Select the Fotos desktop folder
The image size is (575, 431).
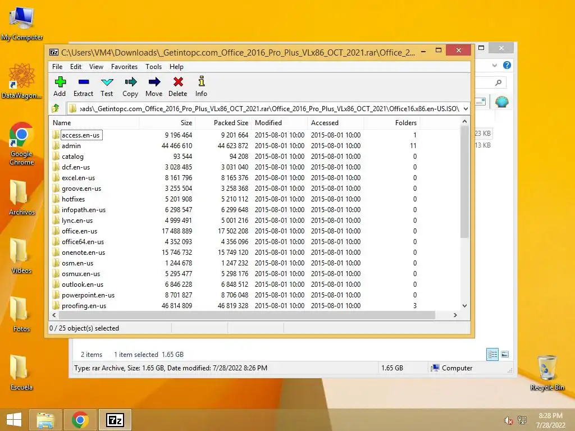(x=22, y=314)
